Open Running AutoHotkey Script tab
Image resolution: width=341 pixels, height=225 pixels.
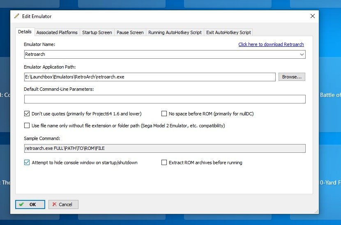point(175,32)
